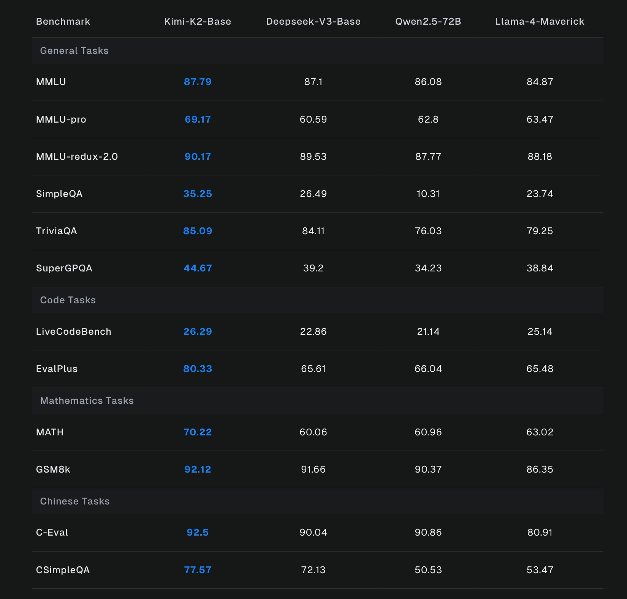Select the GSM8k Kimi score 92.12

[x=198, y=470]
